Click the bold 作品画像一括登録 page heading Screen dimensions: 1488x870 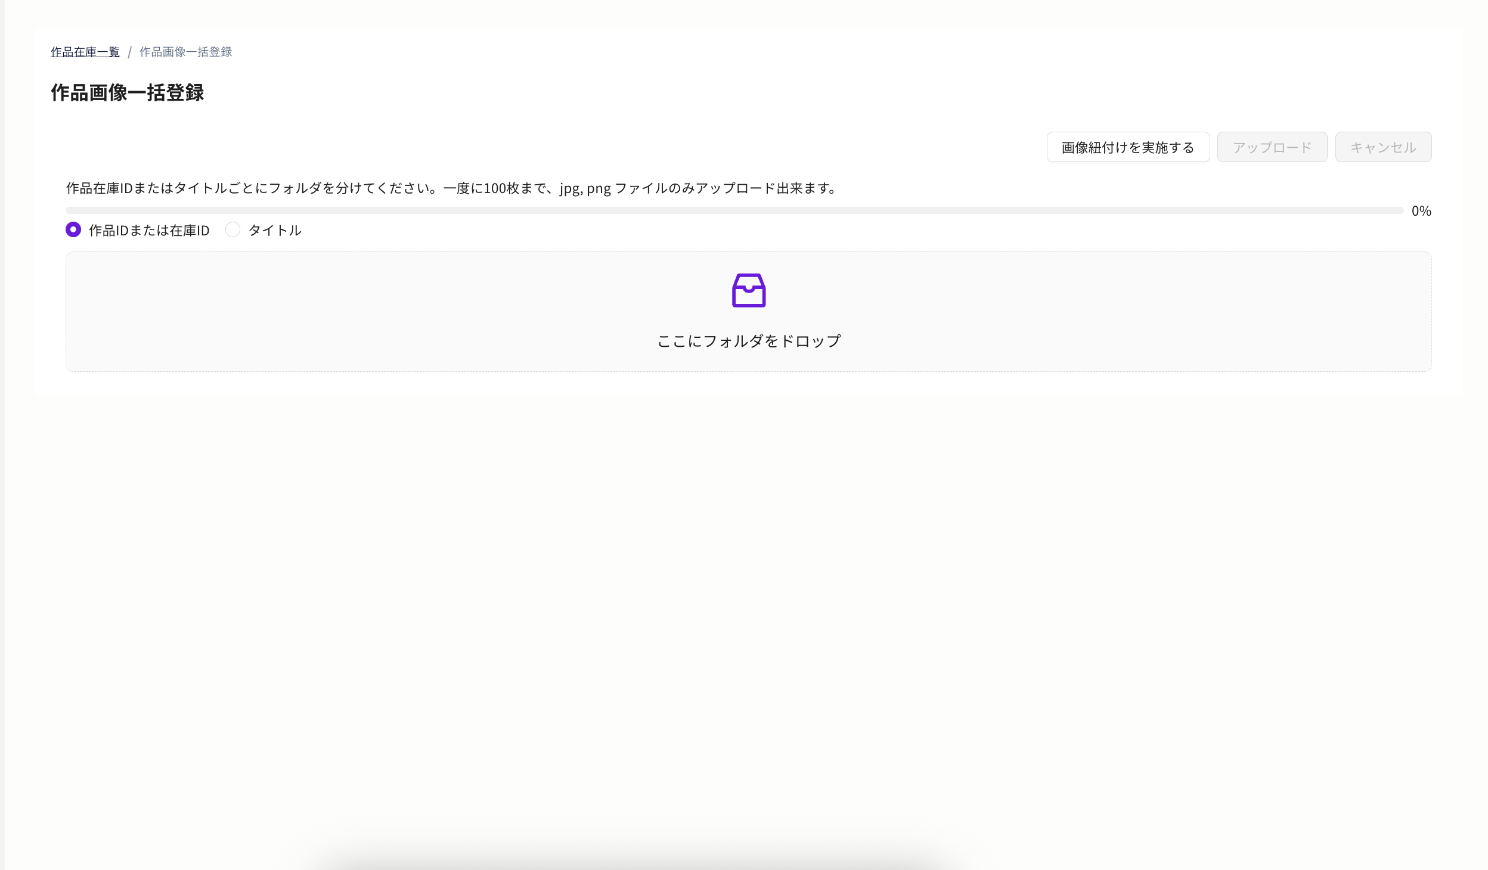point(127,93)
